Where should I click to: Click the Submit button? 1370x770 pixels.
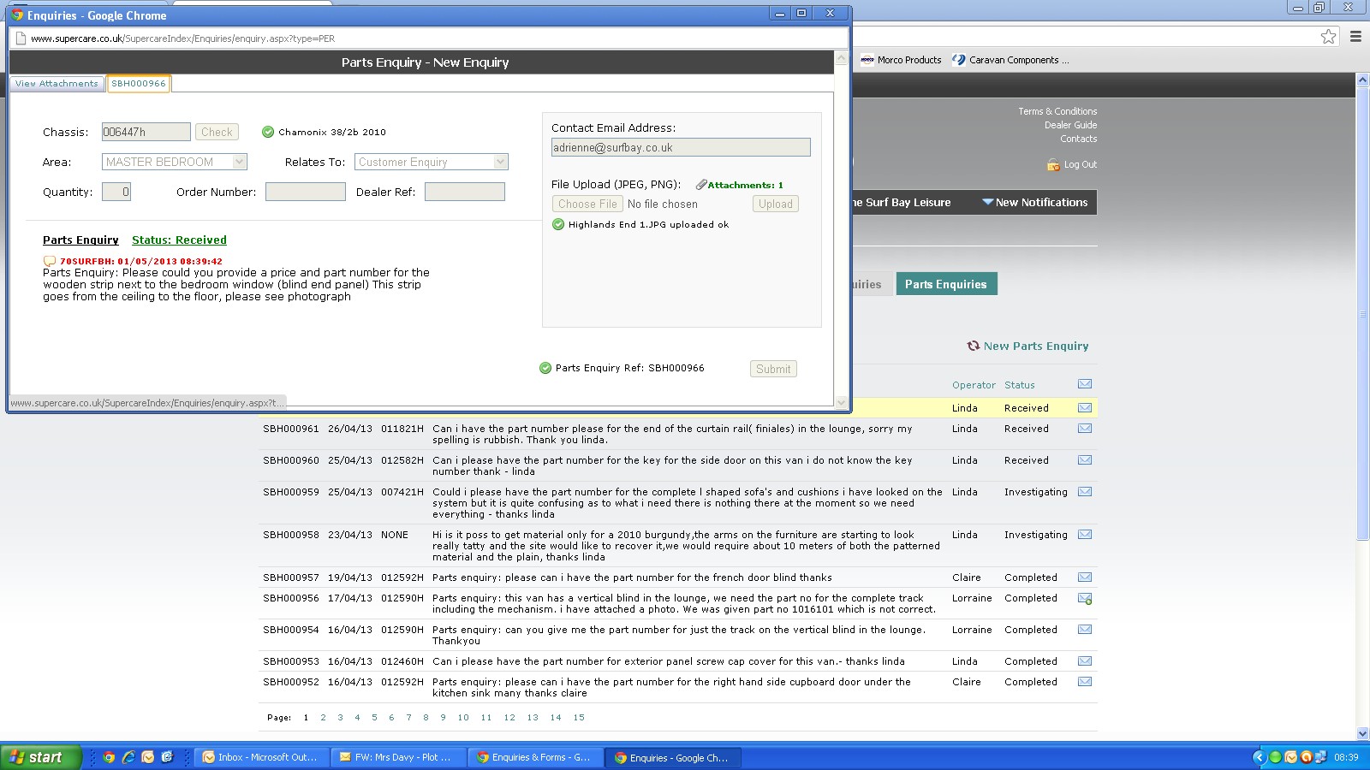point(773,370)
